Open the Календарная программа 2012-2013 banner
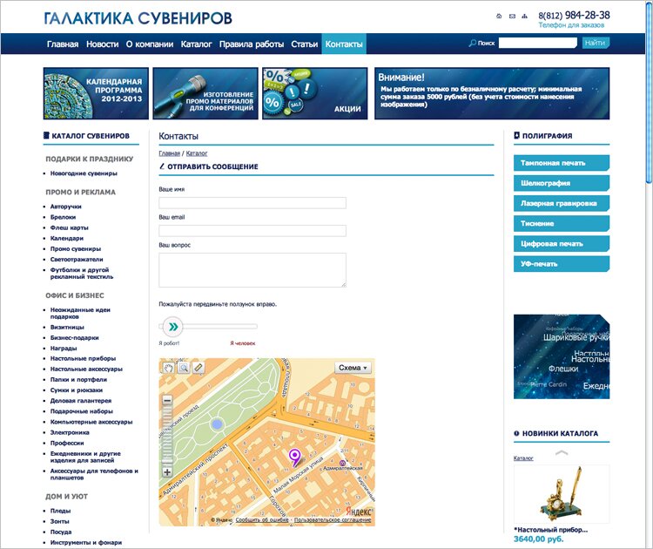The image size is (653, 549). (x=96, y=93)
